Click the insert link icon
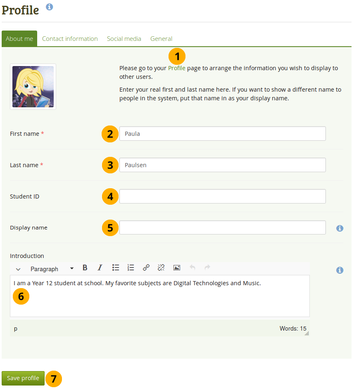Image resolution: width=354 pixels, height=388 pixels. [146, 268]
